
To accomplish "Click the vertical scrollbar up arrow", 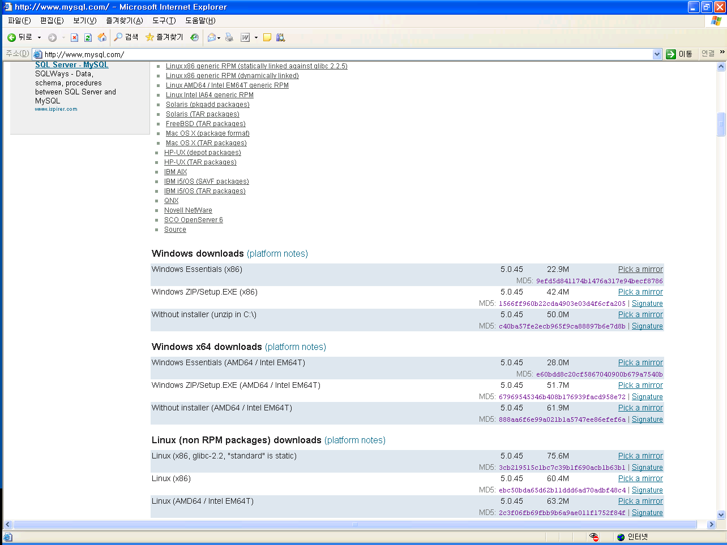I will pyautogui.click(x=721, y=67).
